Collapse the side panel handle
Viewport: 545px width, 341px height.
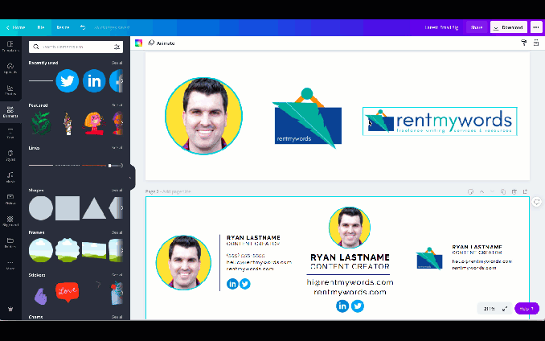coord(130,177)
